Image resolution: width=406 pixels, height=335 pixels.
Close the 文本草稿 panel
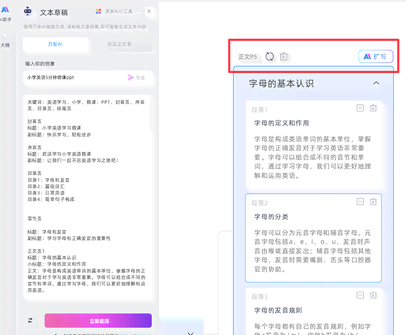pyautogui.click(x=149, y=11)
